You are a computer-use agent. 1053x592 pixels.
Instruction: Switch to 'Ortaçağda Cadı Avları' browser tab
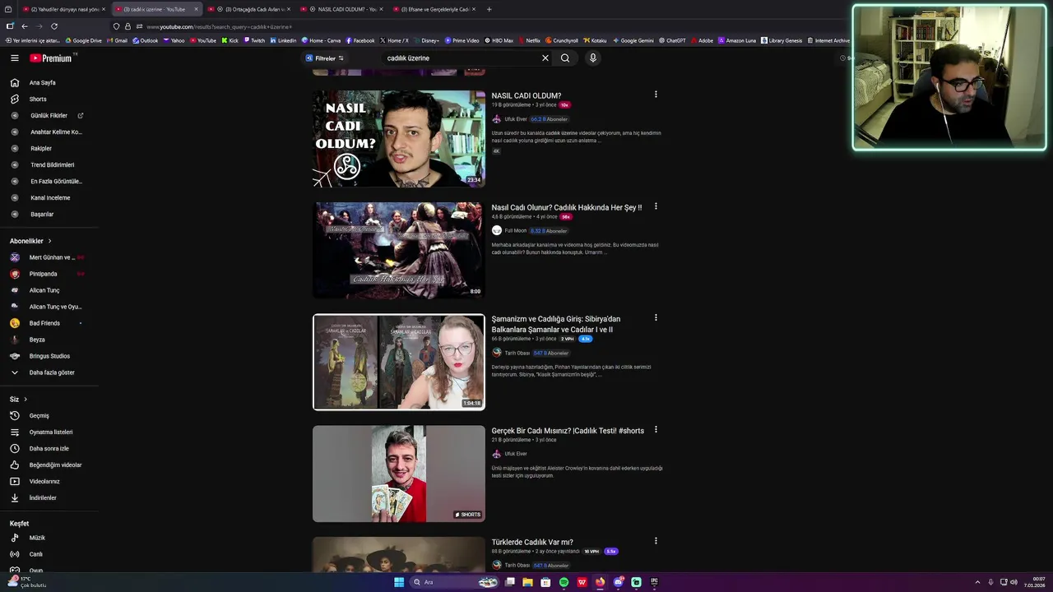250,9
